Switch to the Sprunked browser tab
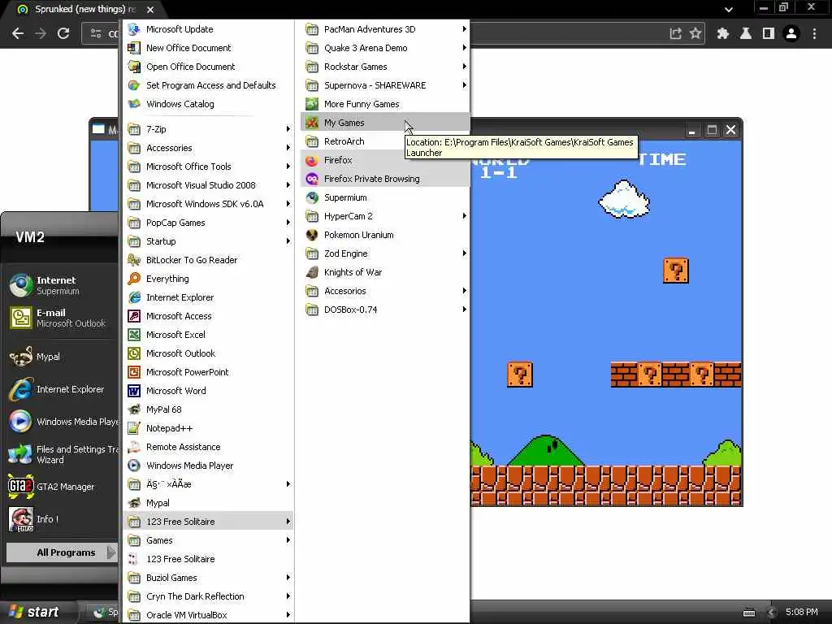 coord(84,10)
